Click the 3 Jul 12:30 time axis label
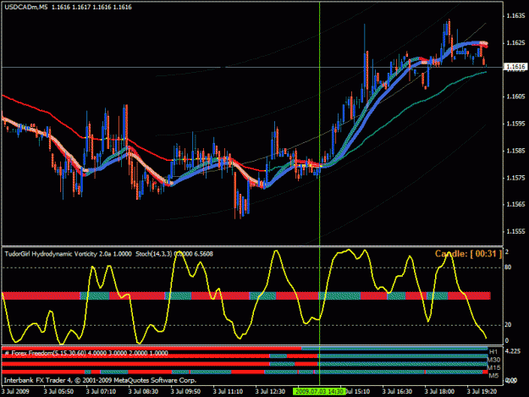 point(270,392)
